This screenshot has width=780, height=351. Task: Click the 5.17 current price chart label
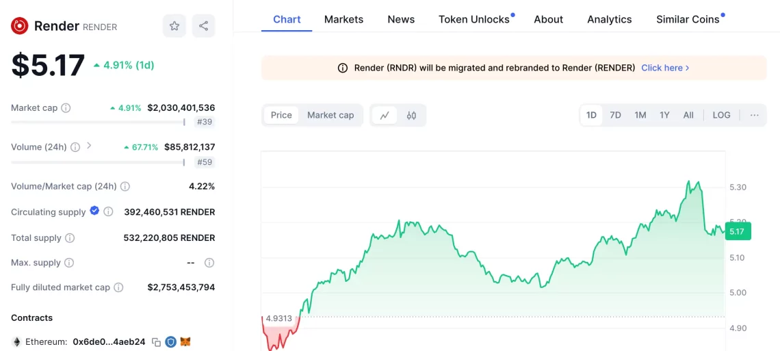pyautogui.click(x=737, y=232)
